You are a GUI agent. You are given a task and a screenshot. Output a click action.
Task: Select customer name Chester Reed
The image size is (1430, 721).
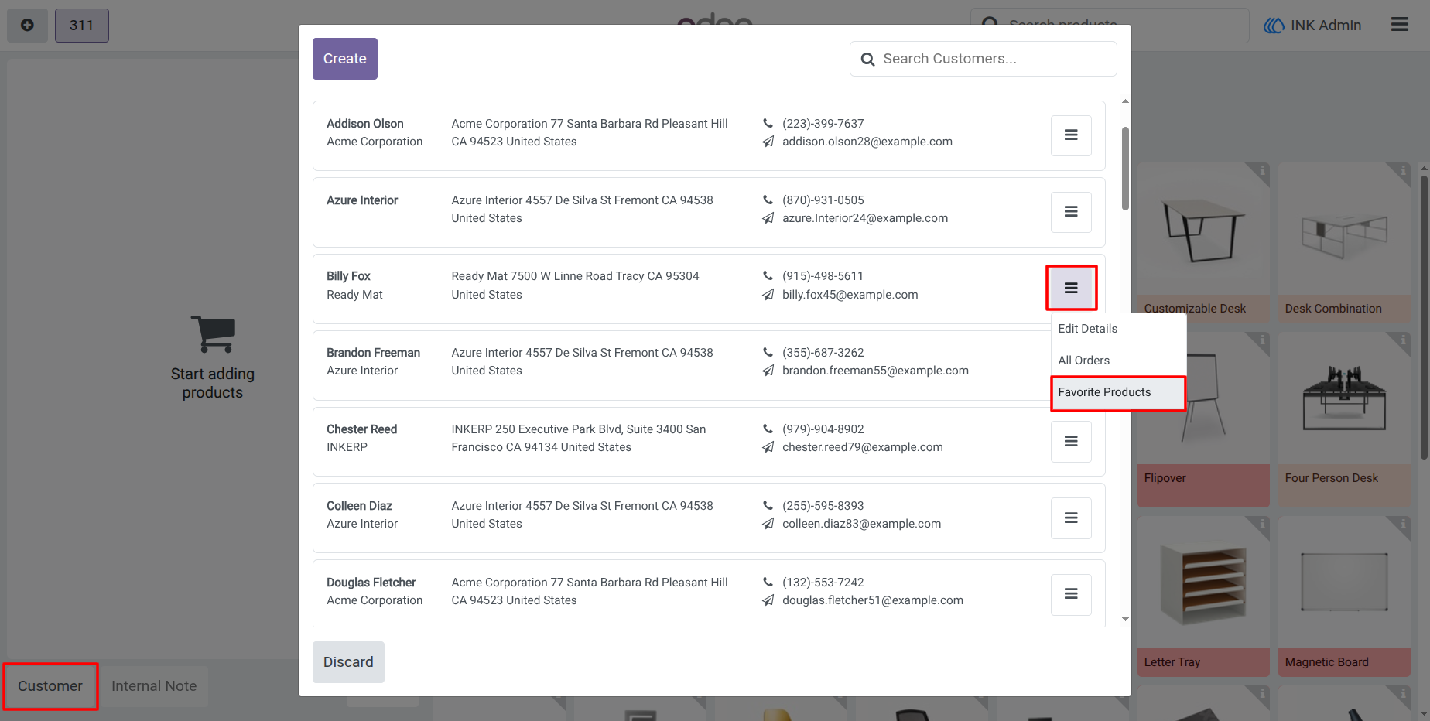[x=361, y=429]
